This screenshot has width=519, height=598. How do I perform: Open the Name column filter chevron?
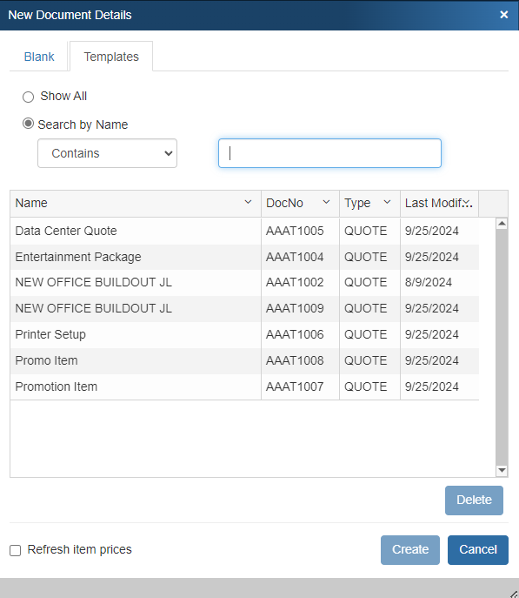tap(248, 202)
